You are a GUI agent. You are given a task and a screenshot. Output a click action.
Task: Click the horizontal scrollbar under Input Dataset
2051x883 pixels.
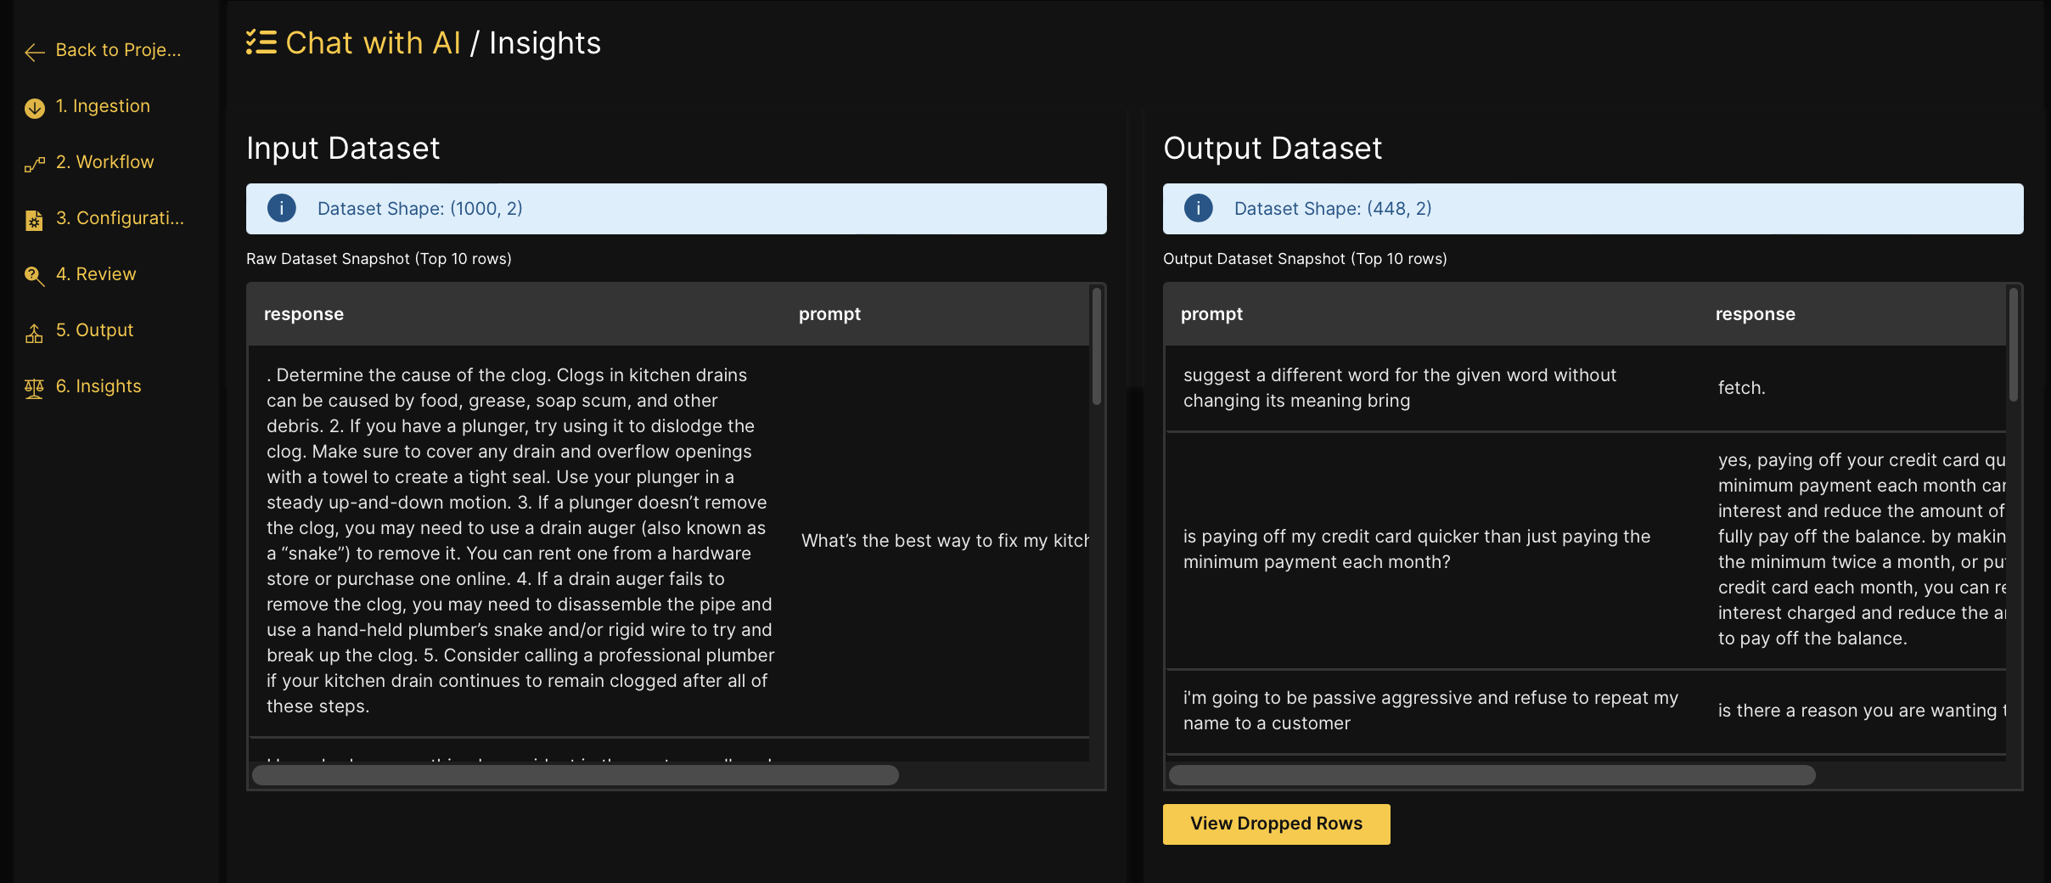[x=576, y=775]
